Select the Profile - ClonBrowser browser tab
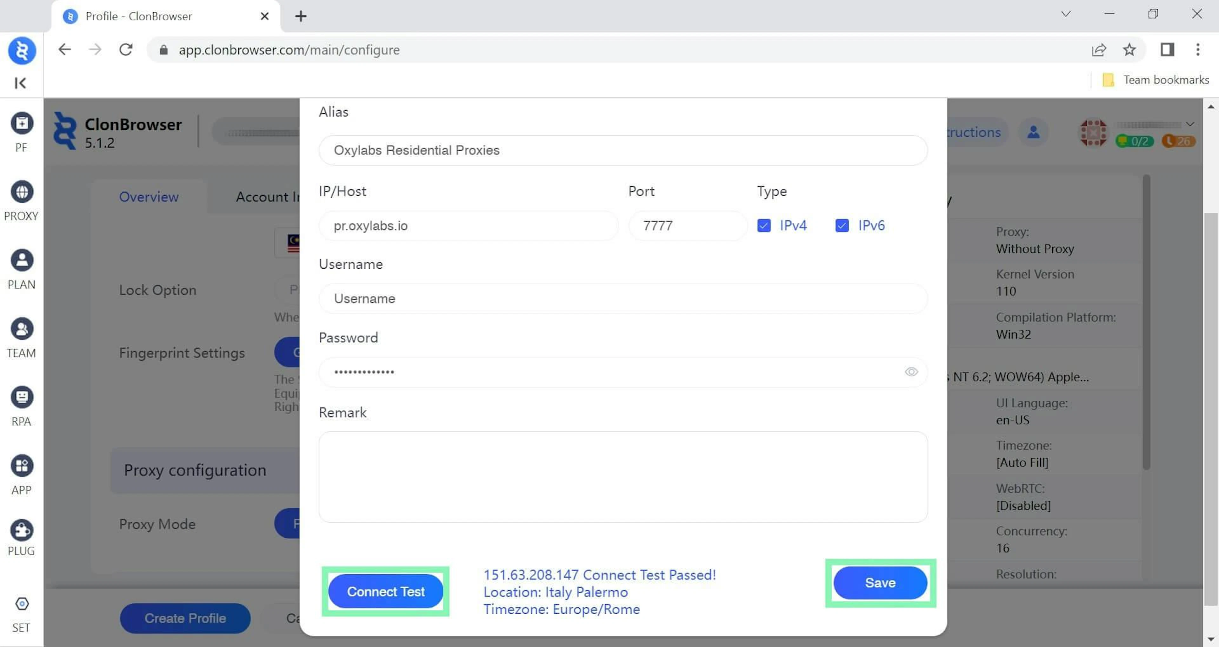 166,16
